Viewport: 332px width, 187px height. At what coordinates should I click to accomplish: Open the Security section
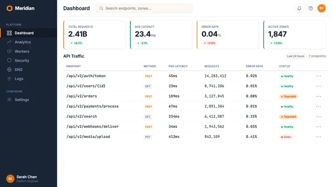pyautogui.click(x=28, y=60)
